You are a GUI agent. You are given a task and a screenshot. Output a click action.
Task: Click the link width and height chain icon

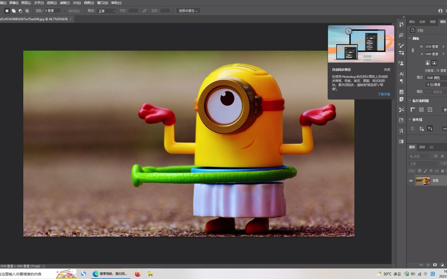pos(413,50)
